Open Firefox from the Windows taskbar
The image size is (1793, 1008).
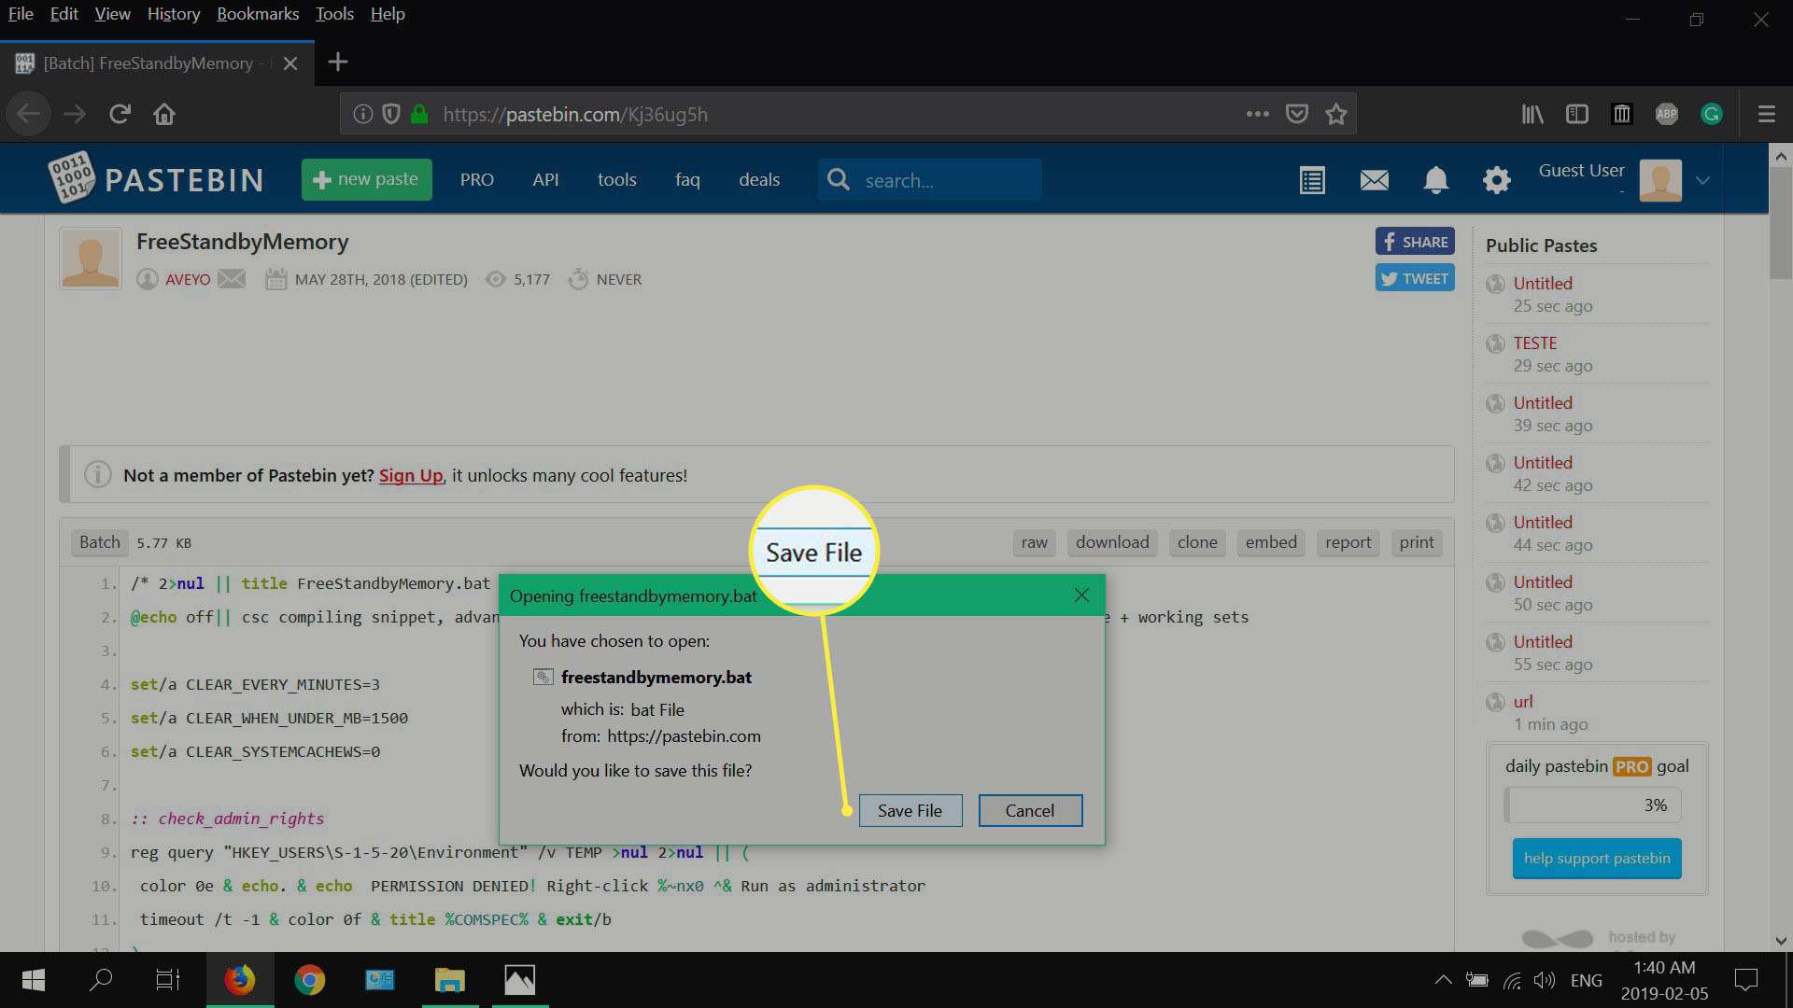pyautogui.click(x=240, y=980)
